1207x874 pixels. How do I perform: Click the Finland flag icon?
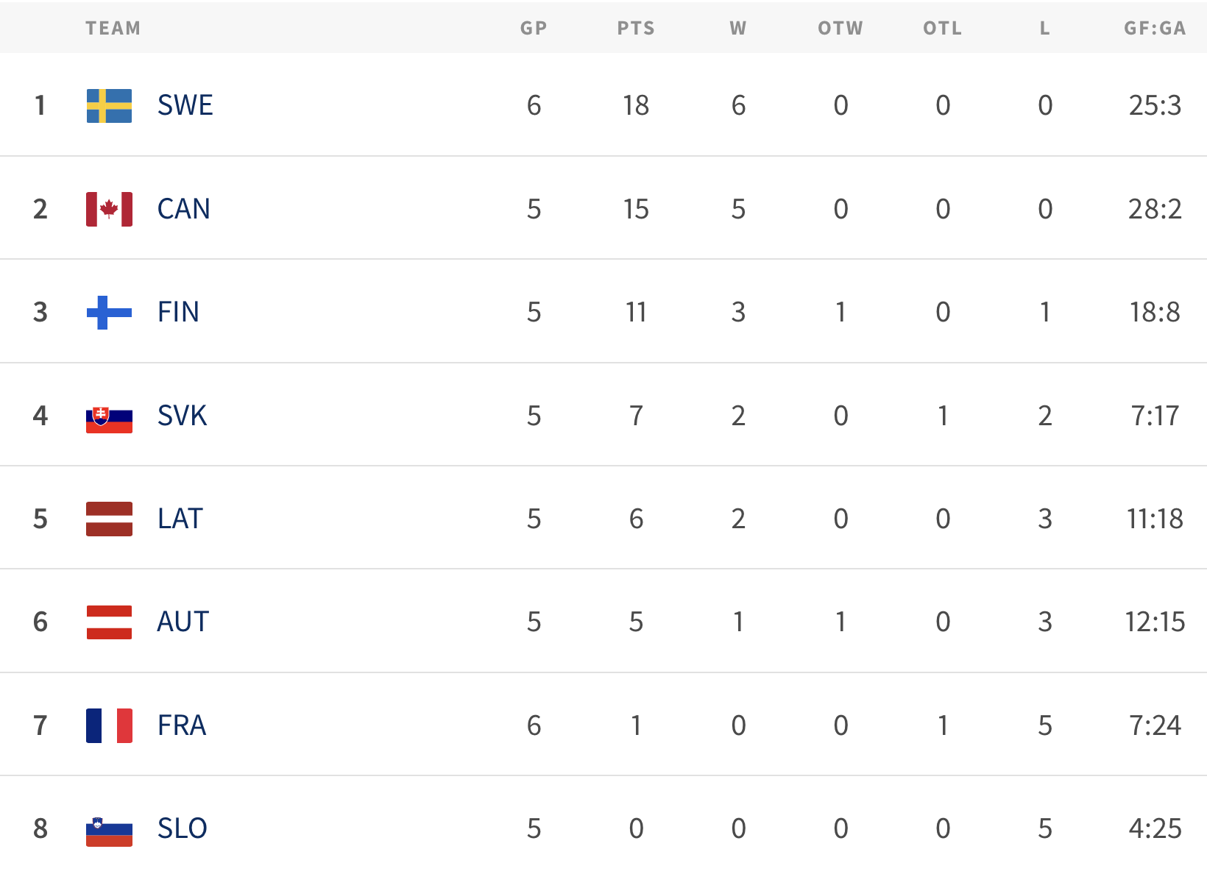[109, 313]
